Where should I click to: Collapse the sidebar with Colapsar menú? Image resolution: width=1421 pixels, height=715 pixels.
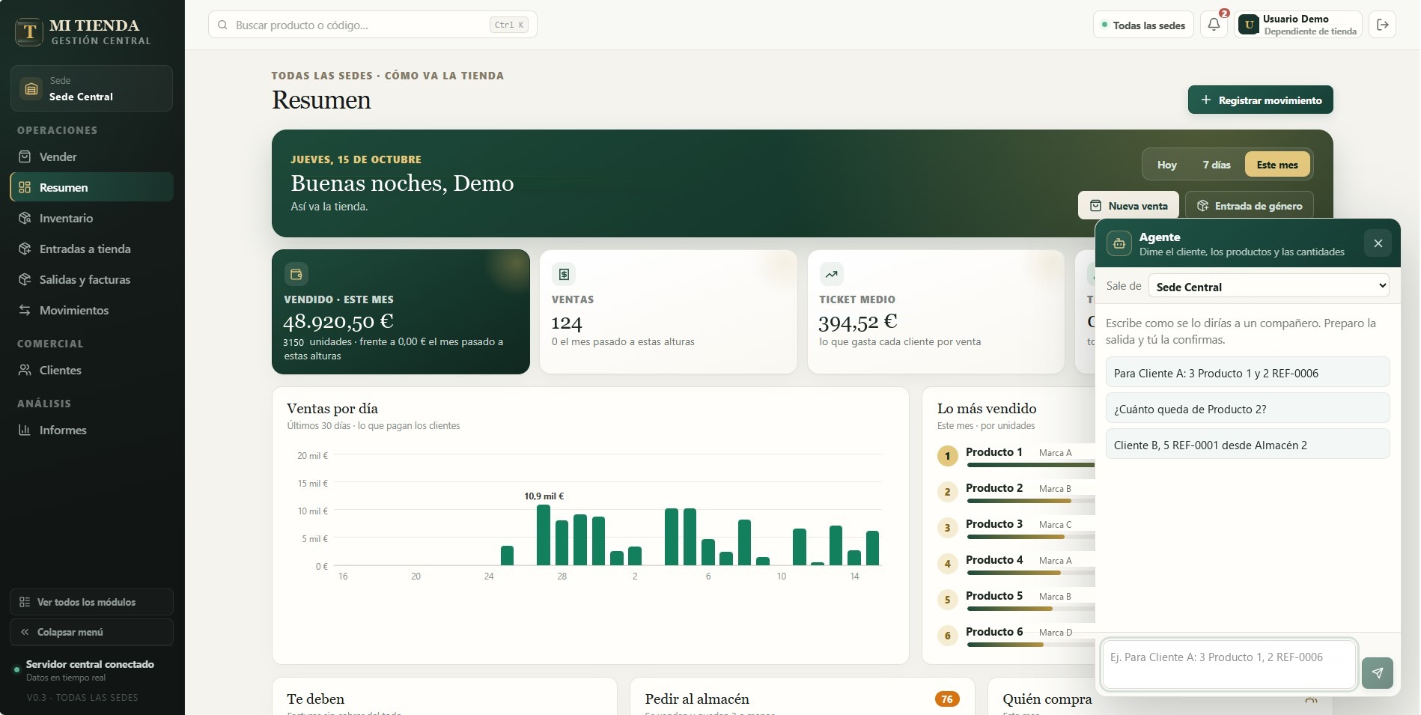tap(91, 632)
